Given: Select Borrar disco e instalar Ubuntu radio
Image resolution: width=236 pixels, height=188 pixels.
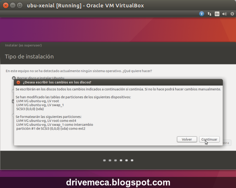Looking at the screenshot, I should [14, 78].
